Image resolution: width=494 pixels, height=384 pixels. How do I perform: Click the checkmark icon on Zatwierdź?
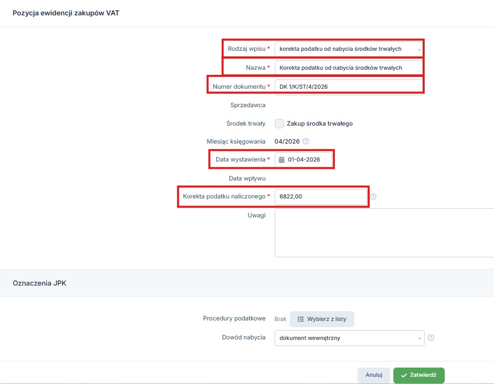404,375
